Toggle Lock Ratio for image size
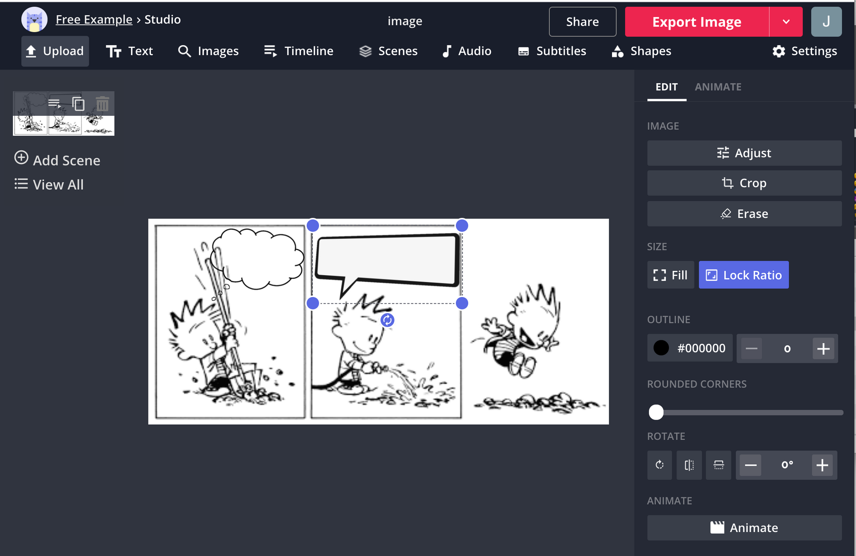Screen dimensions: 856x556 click(743, 275)
